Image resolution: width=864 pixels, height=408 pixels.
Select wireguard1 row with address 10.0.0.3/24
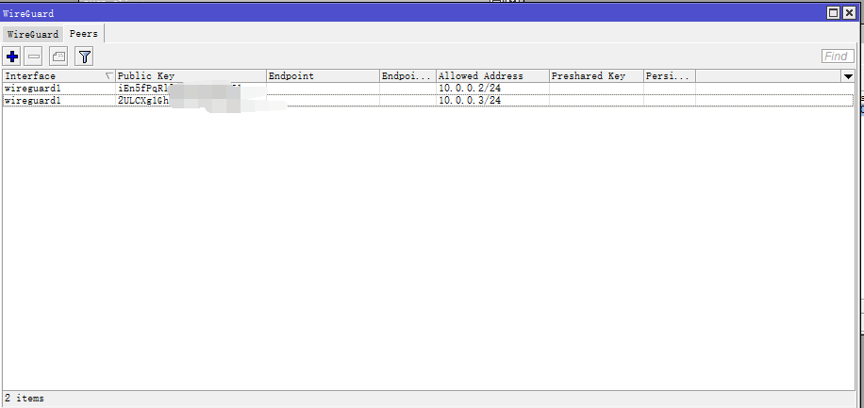tap(428, 100)
